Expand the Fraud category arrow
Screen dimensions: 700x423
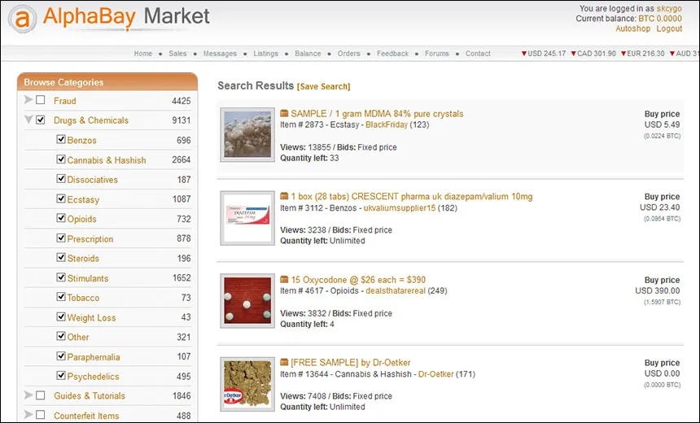[x=28, y=101]
